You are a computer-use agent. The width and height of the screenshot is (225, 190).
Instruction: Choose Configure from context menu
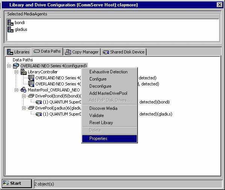tap(109, 79)
